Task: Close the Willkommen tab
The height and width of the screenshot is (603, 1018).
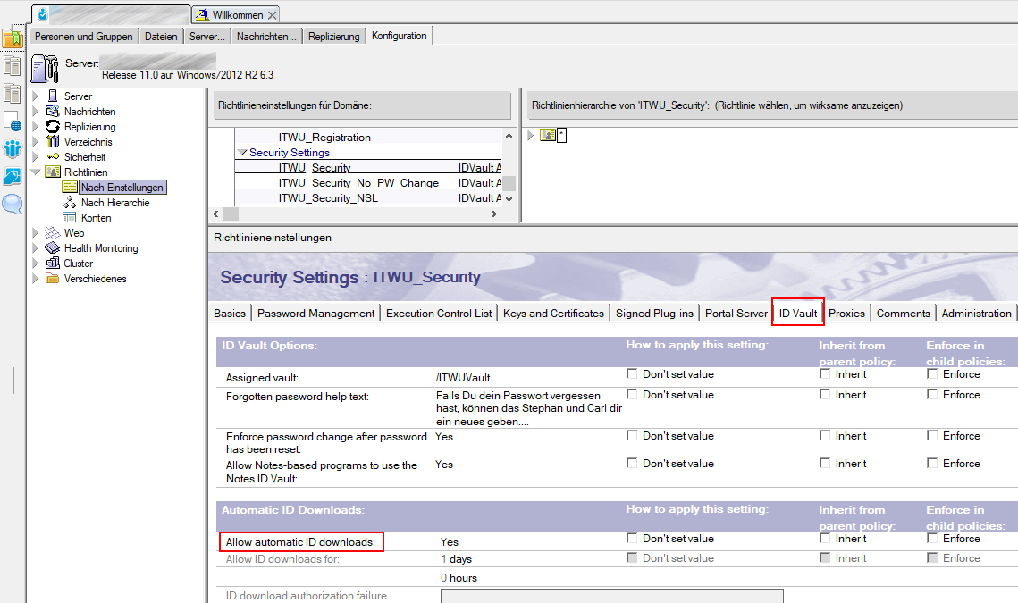Action: [273, 15]
